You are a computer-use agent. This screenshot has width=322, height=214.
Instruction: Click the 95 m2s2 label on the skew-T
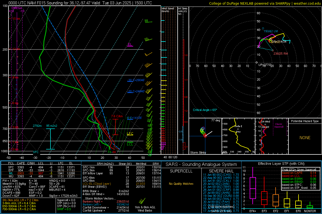(52, 126)
